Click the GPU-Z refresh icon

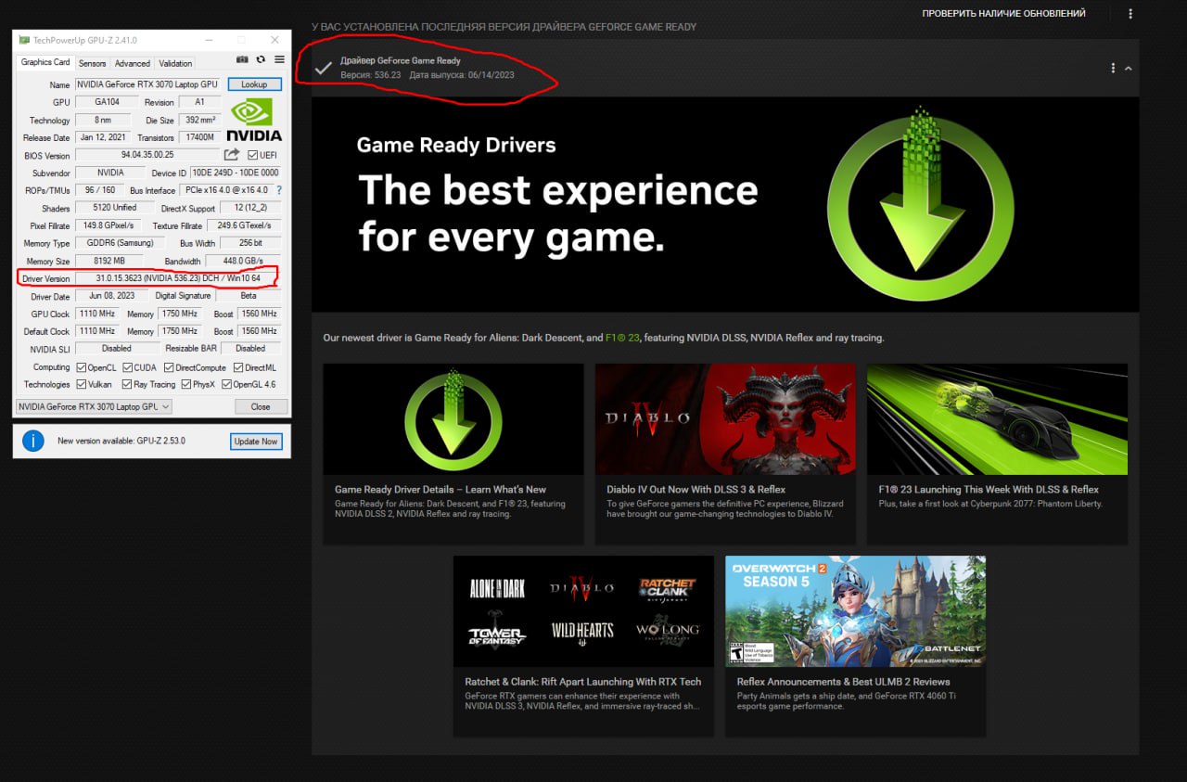pyautogui.click(x=261, y=59)
